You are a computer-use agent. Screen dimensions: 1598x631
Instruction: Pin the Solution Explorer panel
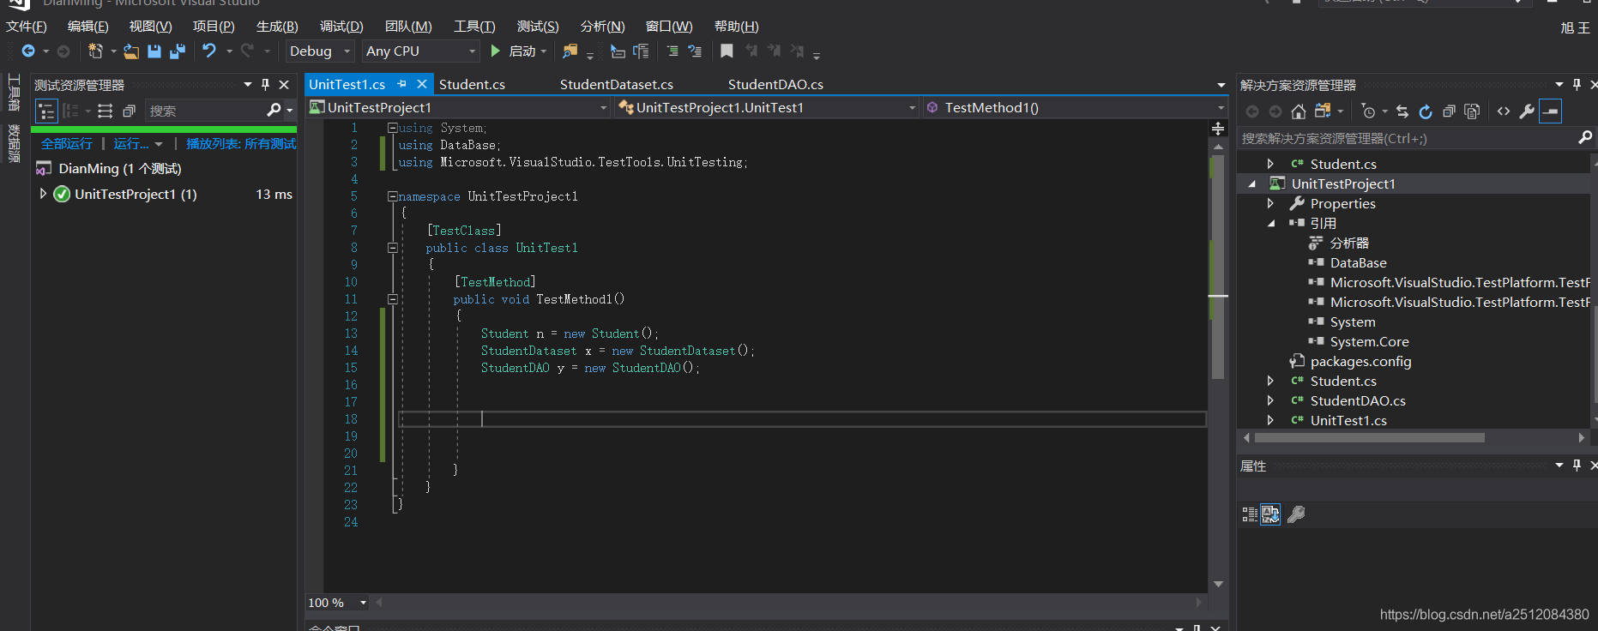1577,85
